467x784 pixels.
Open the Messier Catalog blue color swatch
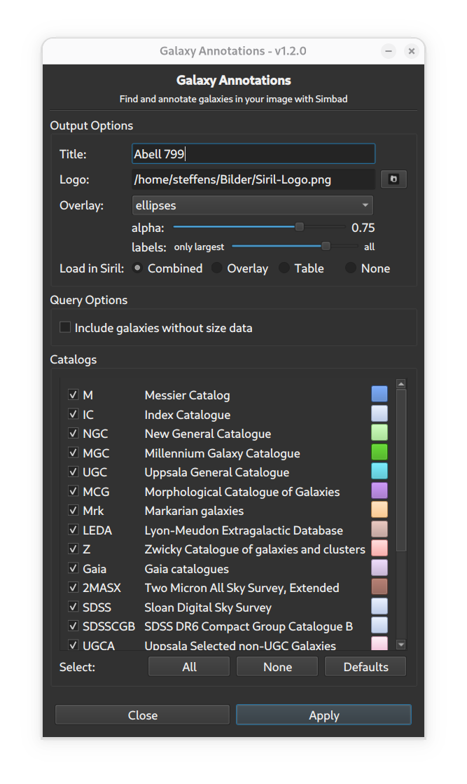click(379, 394)
